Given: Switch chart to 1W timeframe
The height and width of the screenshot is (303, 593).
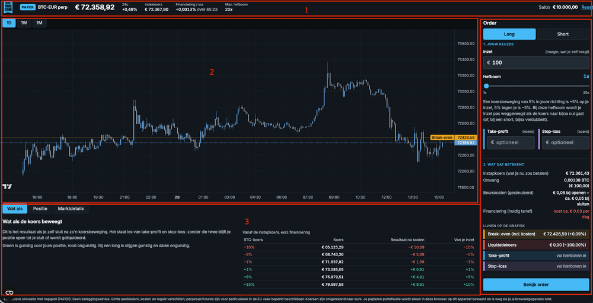Looking at the screenshot, I should point(24,23).
